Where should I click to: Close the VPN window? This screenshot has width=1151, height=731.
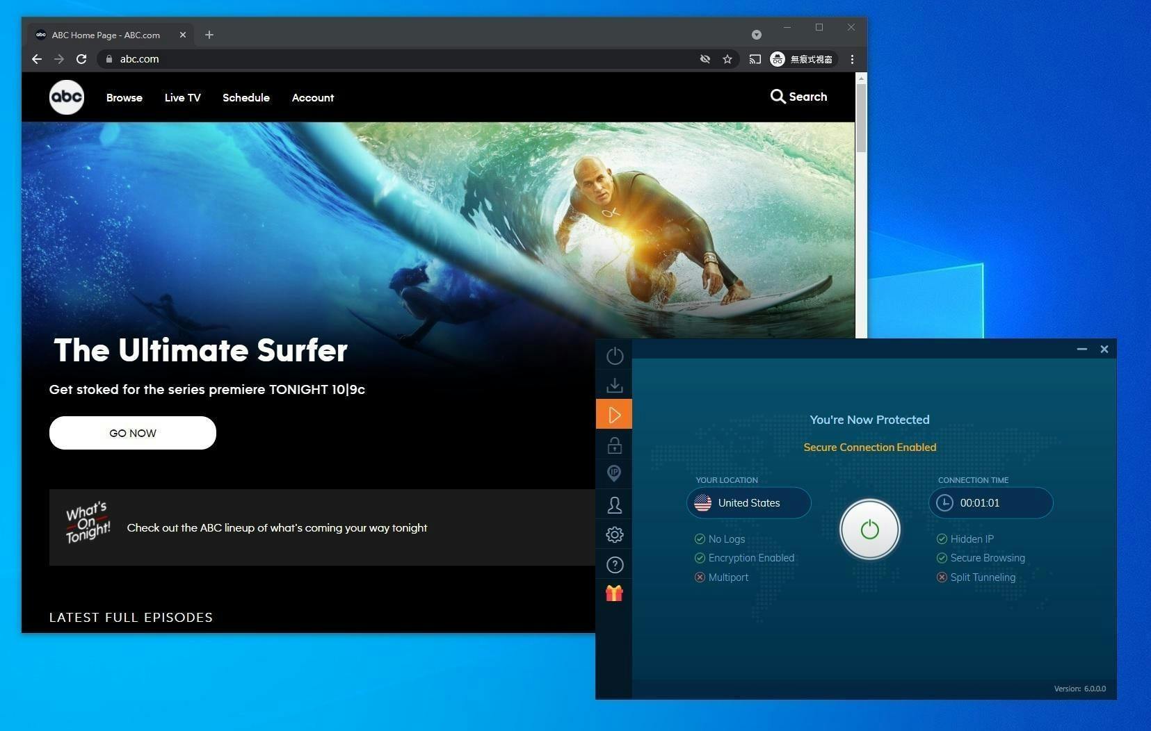(1104, 349)
